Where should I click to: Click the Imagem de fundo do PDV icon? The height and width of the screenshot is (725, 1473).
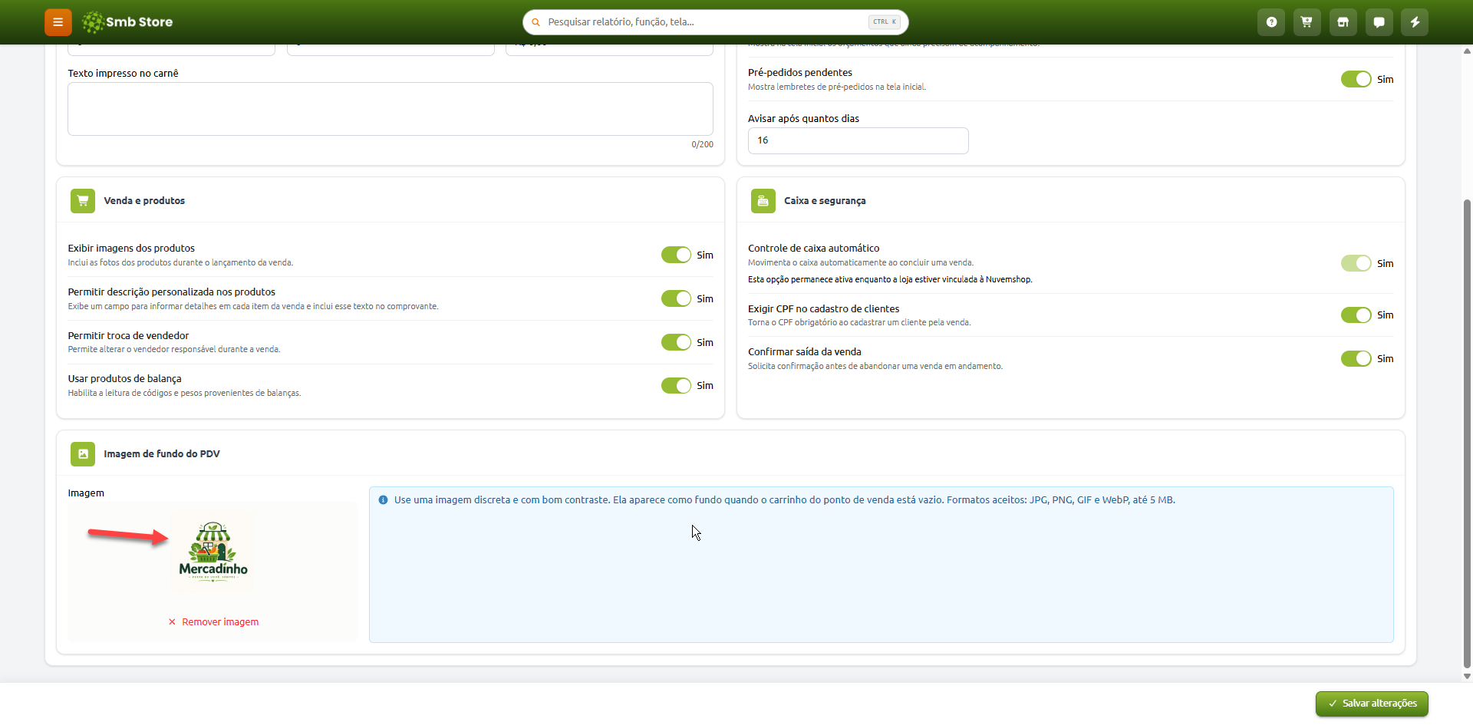83,454
